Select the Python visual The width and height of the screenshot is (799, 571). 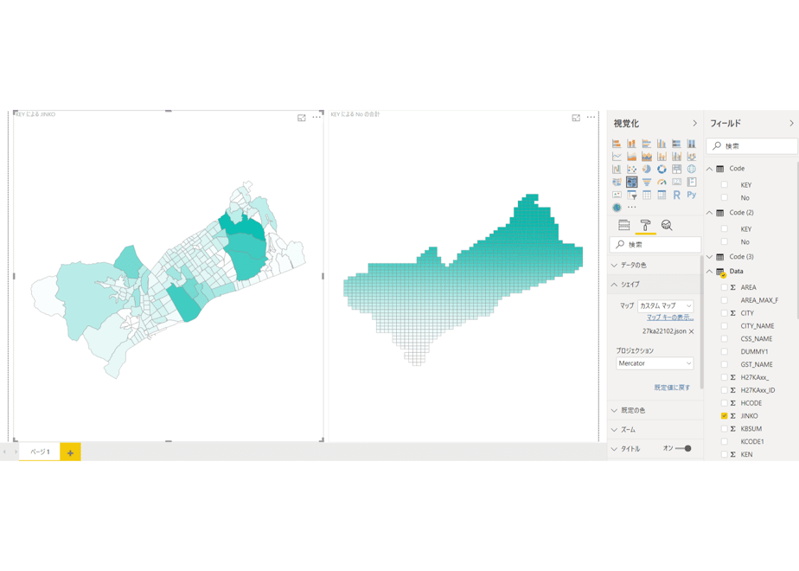coord(692,195)
